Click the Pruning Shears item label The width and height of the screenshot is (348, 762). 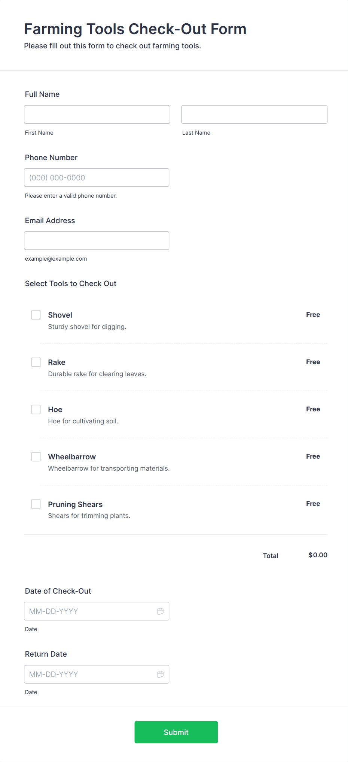[75, 504]
